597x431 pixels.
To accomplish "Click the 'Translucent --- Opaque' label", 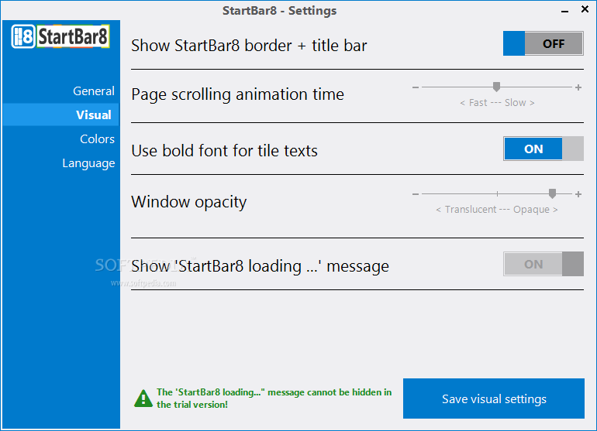I will pyautogui.click(x=497, y=210).
